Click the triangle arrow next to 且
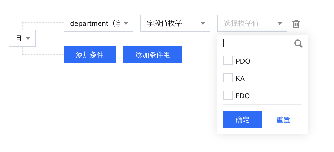The width and height of the screenshot is (334, 152). pyautogui.click(x=28, y=38)
